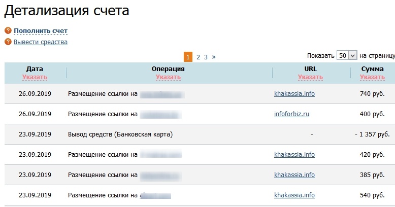Click the Дата column header
The height and width of the screenshot is (207, 395).
(35, 69)
